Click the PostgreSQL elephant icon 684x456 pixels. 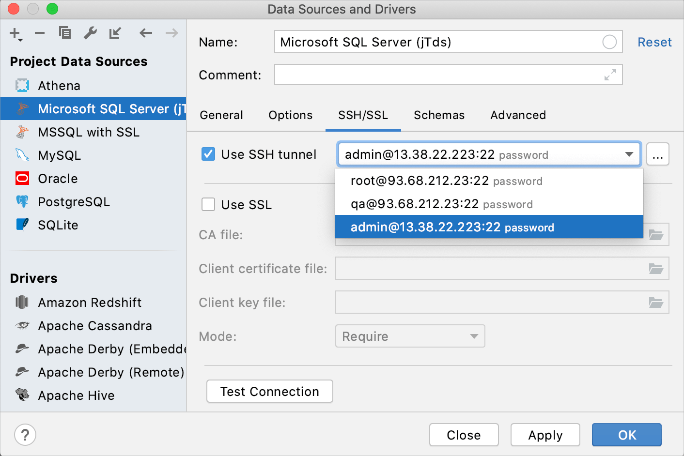[22, 202]
